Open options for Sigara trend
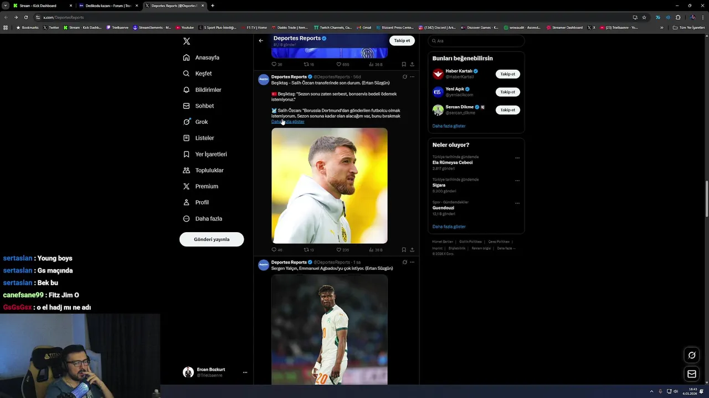709x398 pixels. (517, 181)
